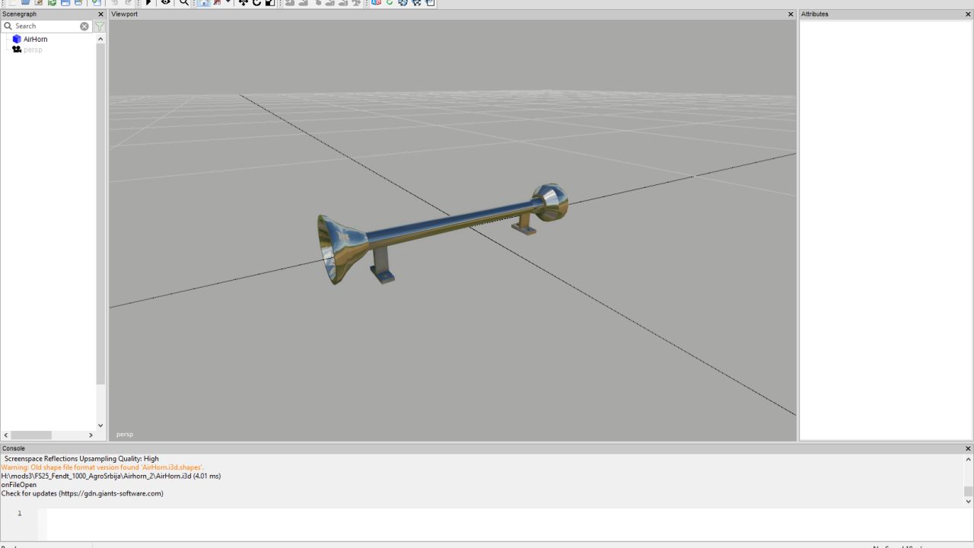
Task: Clear the Scenegraph search field
Action: 84,27
